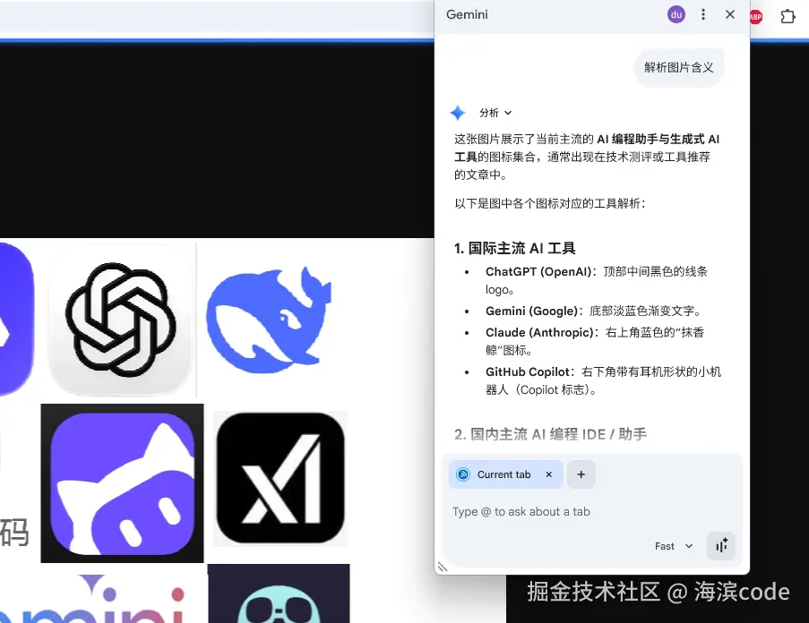Click the 解析图片含义 message bubble

coord(678,66)
